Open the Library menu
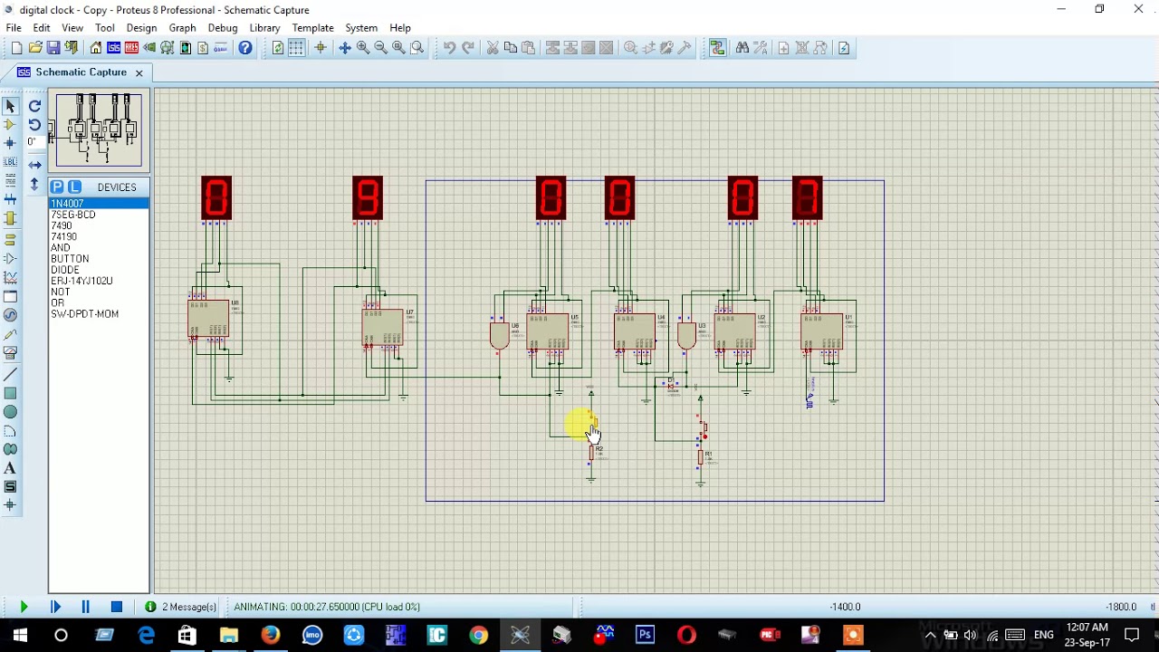This screenshot has width=1159, height=652. click(265, 28)
